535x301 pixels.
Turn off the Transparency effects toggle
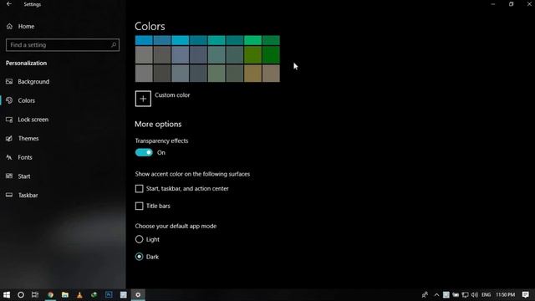click(144, 152)
